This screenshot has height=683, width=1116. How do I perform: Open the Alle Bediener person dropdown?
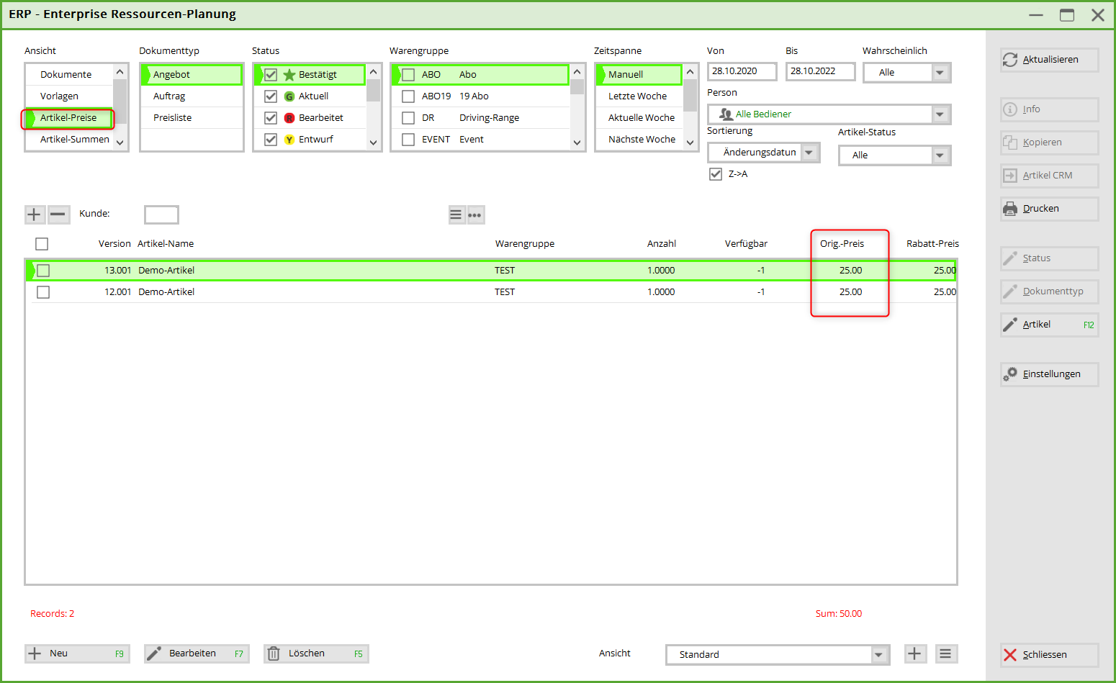pos(940,114)
